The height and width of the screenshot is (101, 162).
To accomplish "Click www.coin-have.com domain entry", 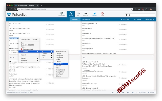I will pyautogui.click(x=90, y=83).
